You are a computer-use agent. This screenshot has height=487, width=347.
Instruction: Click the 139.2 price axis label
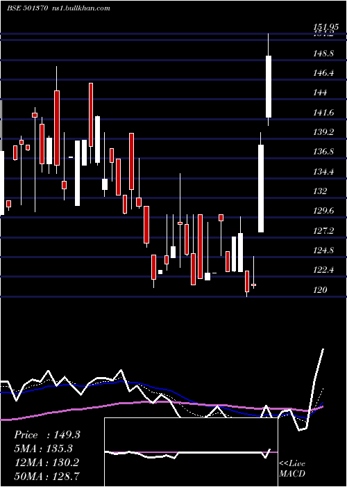click(323, 132)
